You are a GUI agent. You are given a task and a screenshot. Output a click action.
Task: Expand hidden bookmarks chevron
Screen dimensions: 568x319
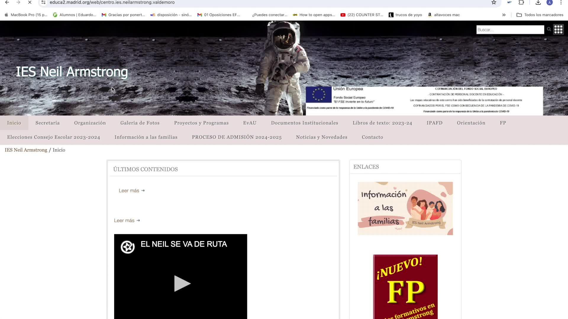coord(504,15)
